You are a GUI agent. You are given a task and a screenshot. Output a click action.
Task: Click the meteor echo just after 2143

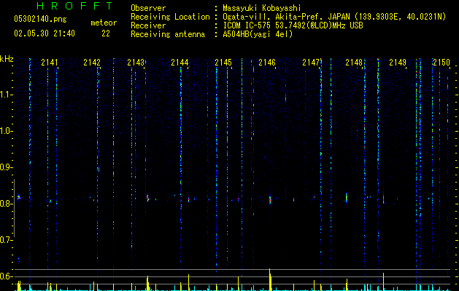147,198
